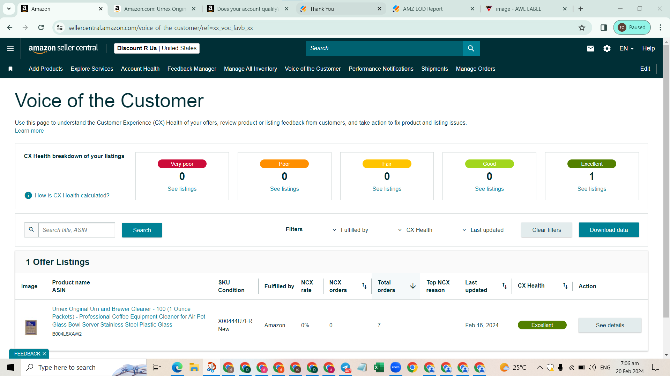See listings under Excellent

592,189
